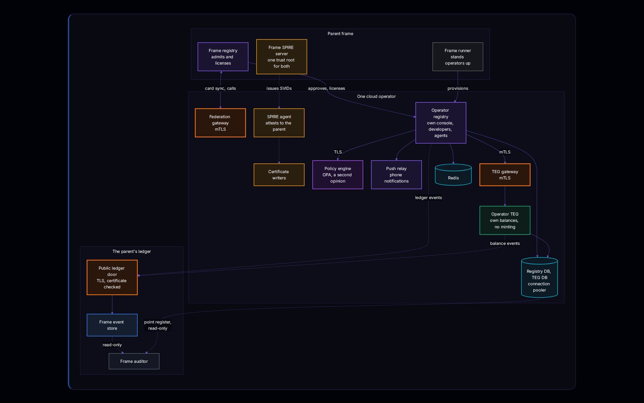This screenshot has height=403, width=644.
Task: Click the Policy engine OPA node
Action: pyautogui.click(x=338, y=175)
